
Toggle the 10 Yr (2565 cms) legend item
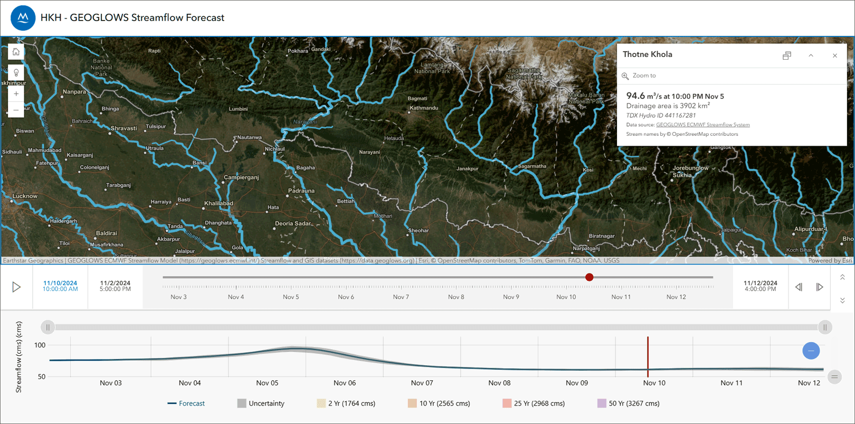point(439,403)
